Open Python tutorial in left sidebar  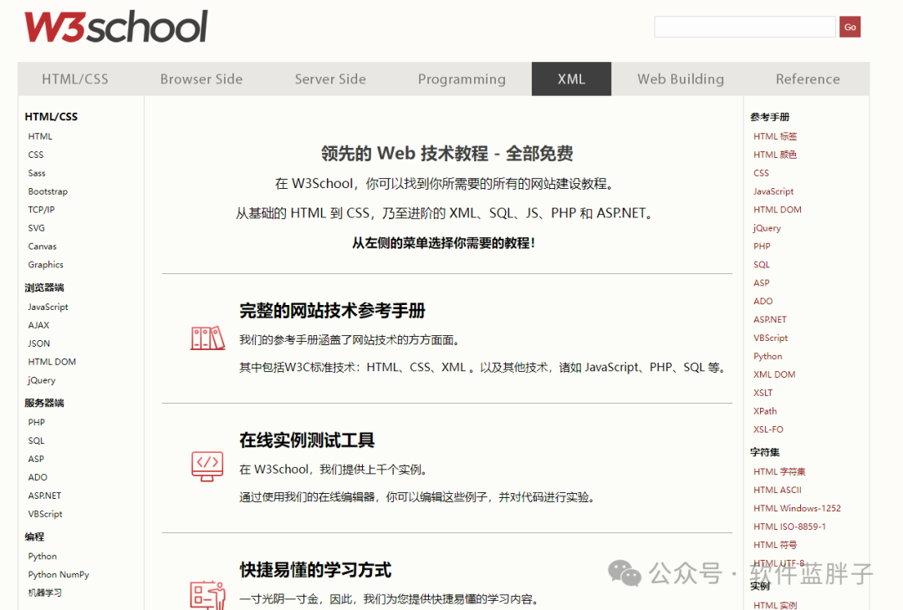click(43, 557)
